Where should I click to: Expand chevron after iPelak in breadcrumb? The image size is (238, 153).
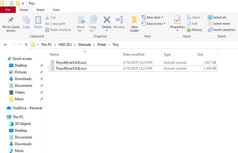[109, 45]
